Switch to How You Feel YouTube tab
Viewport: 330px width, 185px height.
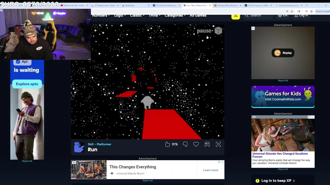(x=74, y=5)
